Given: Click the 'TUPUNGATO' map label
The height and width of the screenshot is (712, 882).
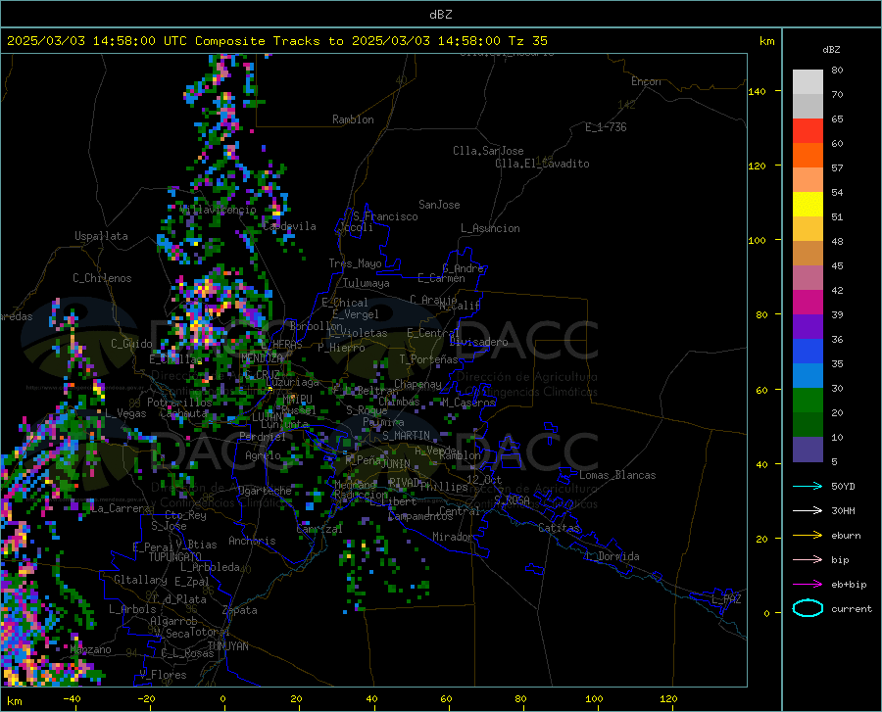Looking at the screenshot, I should coord(175,557).
